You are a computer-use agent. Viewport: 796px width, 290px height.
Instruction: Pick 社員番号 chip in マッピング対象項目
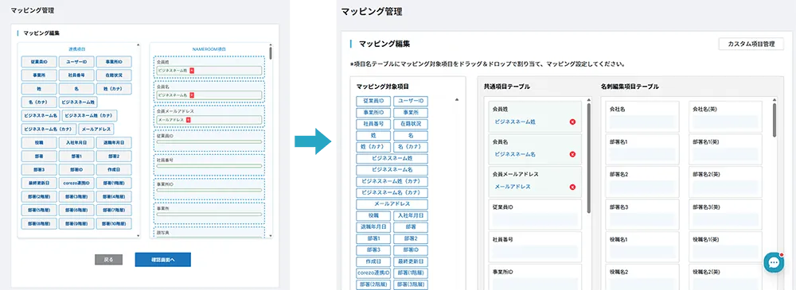pyautogui.click(x=373, y=124)
